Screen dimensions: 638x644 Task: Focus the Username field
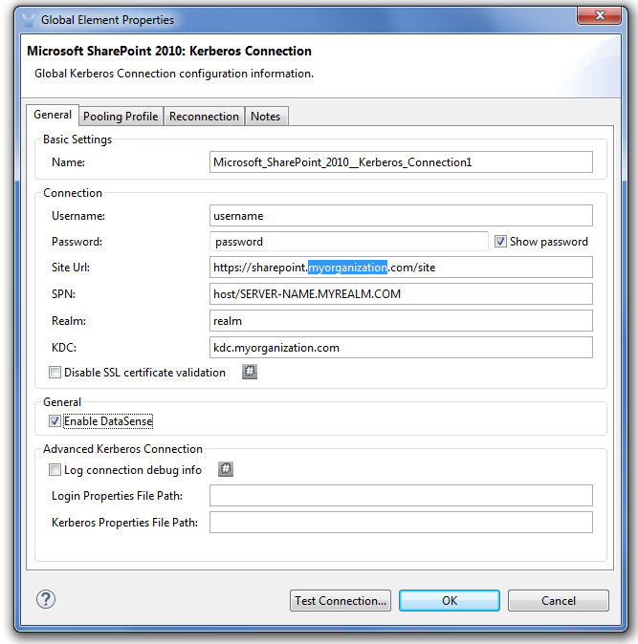pos(401,216)
